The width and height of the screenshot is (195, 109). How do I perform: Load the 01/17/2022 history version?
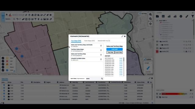click(121, 58)
